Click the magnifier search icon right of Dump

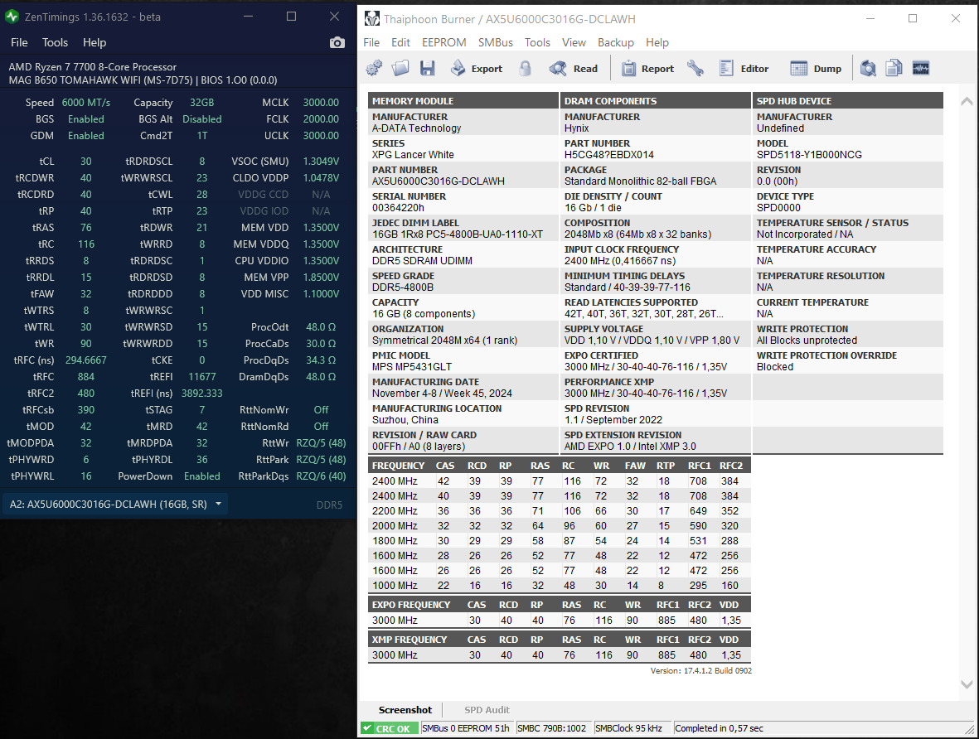(868, 68)
